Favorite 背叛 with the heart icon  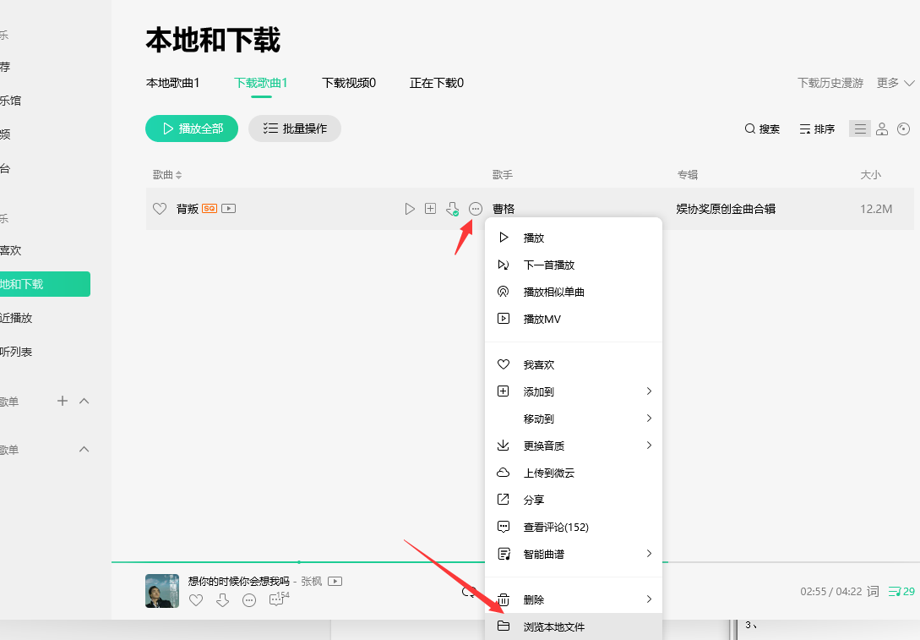(x=160, y=208)
